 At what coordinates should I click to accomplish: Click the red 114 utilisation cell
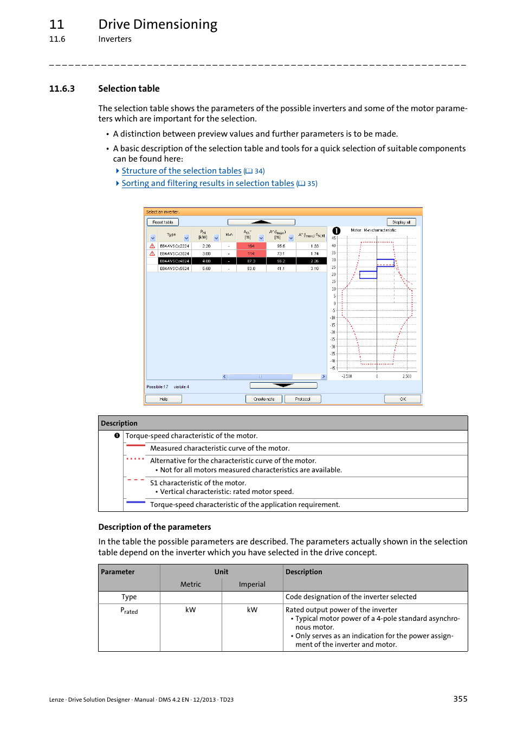pos(251,254)
